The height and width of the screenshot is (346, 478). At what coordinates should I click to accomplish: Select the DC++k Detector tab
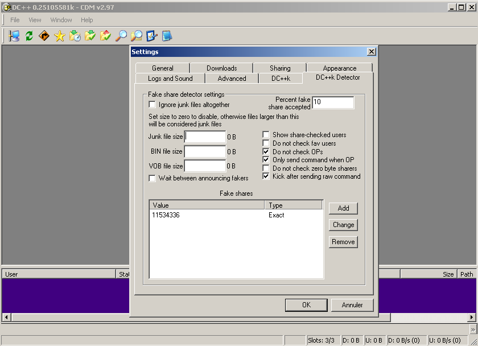coord(338,77)
